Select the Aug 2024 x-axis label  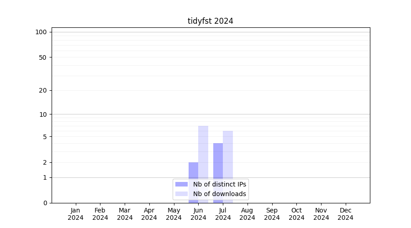[x=247, y=214]
